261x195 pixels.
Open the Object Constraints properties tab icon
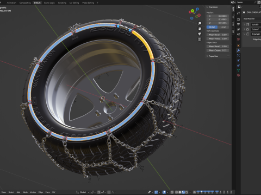(x=238, y=65)
